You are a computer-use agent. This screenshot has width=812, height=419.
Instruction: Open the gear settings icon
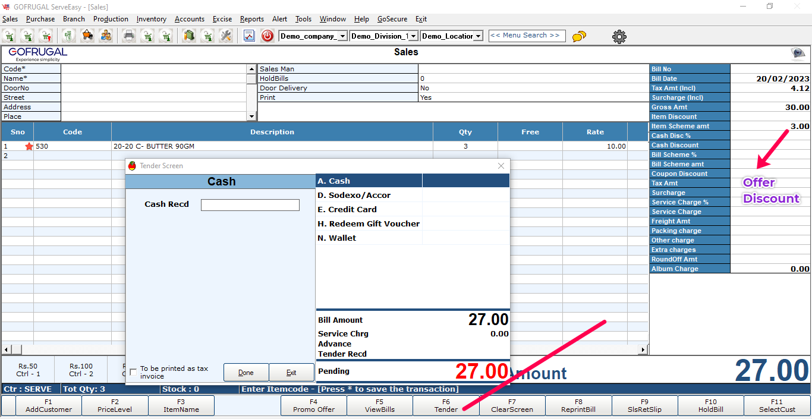tap(619, 36)
